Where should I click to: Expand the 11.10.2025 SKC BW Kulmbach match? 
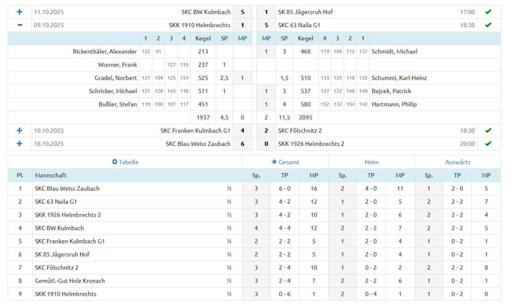(x=20, y=12)
